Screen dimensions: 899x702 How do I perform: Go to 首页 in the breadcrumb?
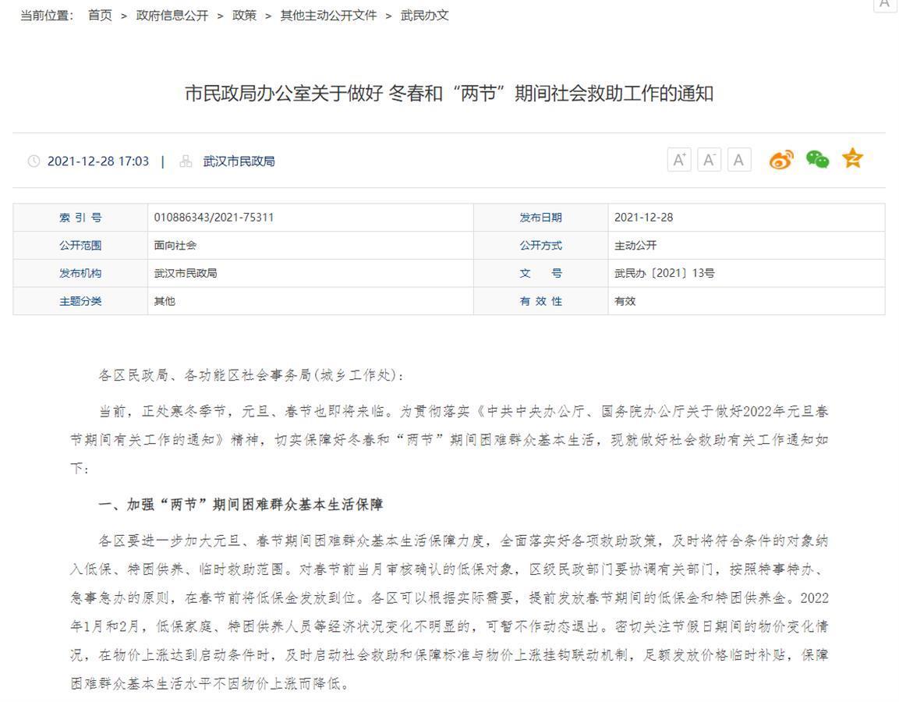coord(100,16)
